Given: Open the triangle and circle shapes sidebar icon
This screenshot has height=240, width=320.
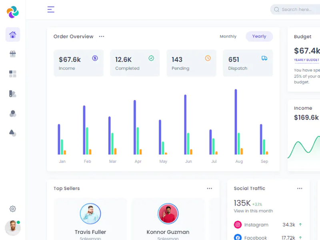Looking at the screenshot, I should [13, 133].
